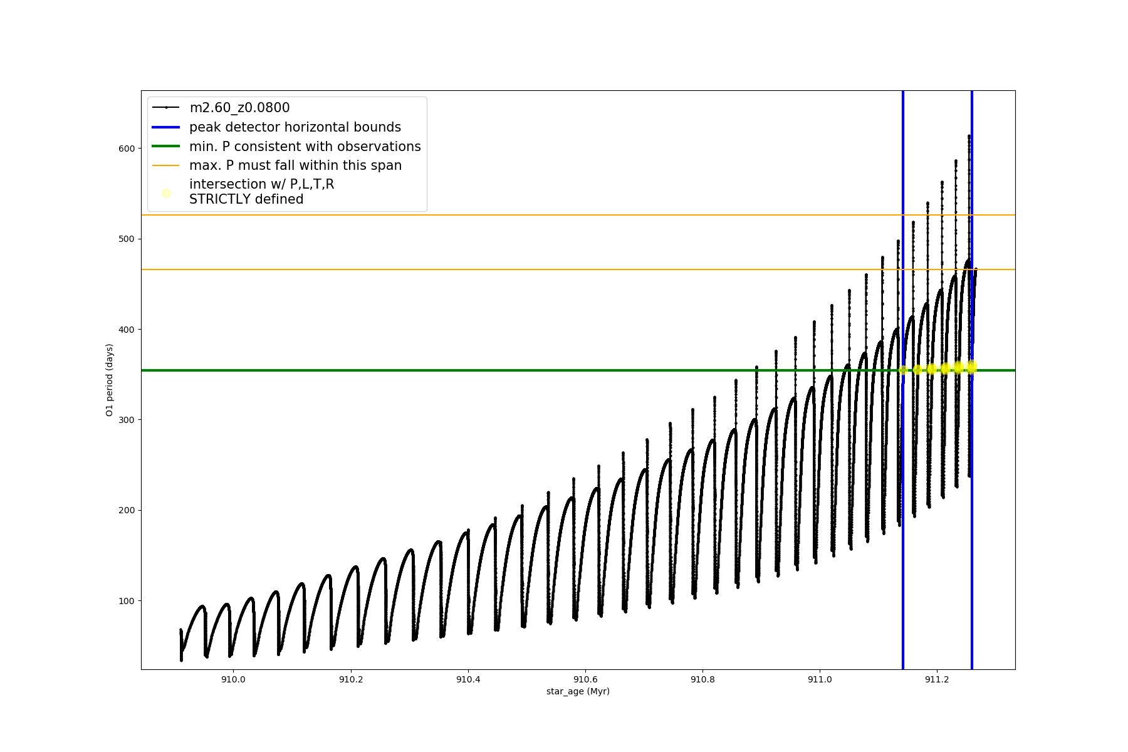Click the leftmost yellow intersection marker in the plot
The width and height of the screenshot is (1128, 752).
click(903, 370)
